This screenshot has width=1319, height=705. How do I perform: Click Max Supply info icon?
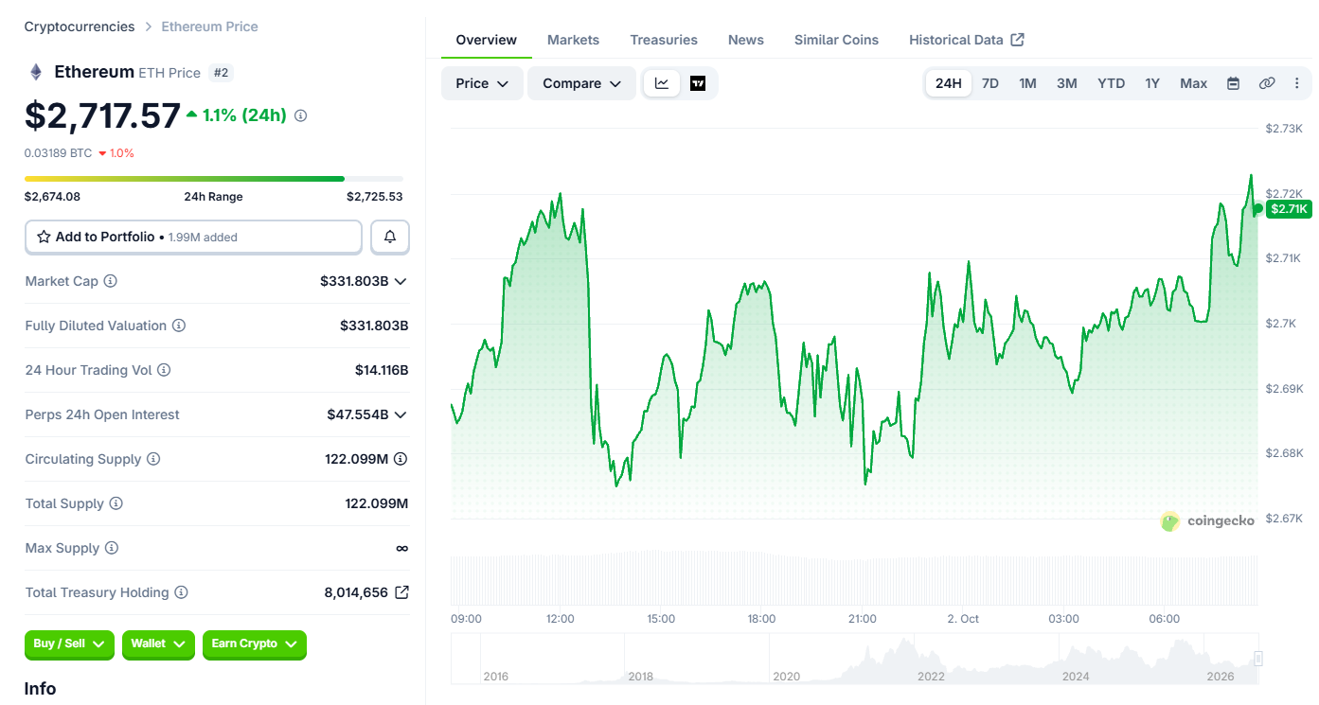point(112,548)
